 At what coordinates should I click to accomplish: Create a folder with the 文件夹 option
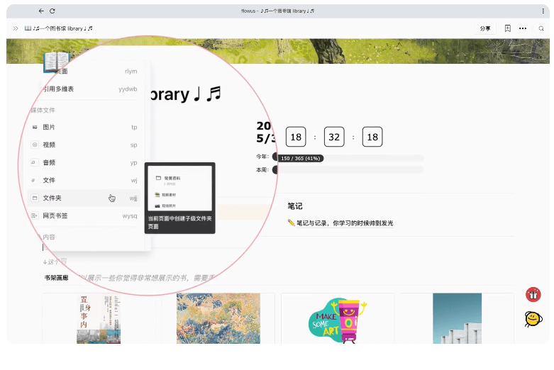(x=84, y=198)
